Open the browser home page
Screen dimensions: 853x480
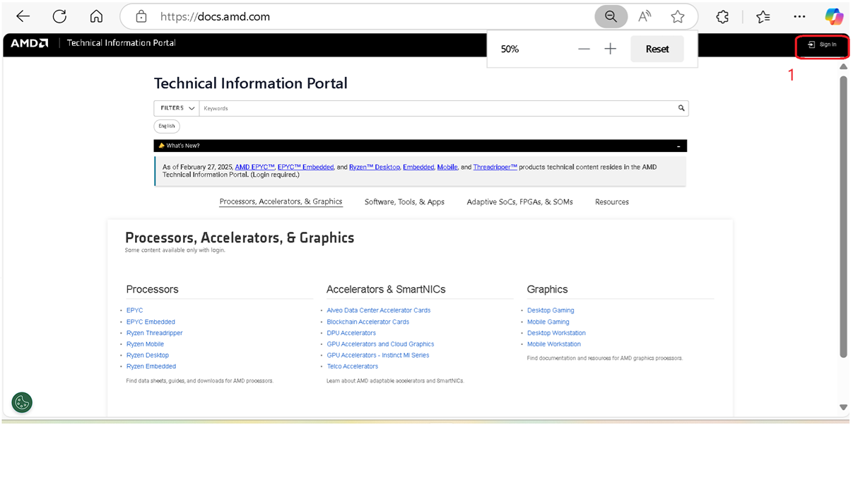click(96, 16)
